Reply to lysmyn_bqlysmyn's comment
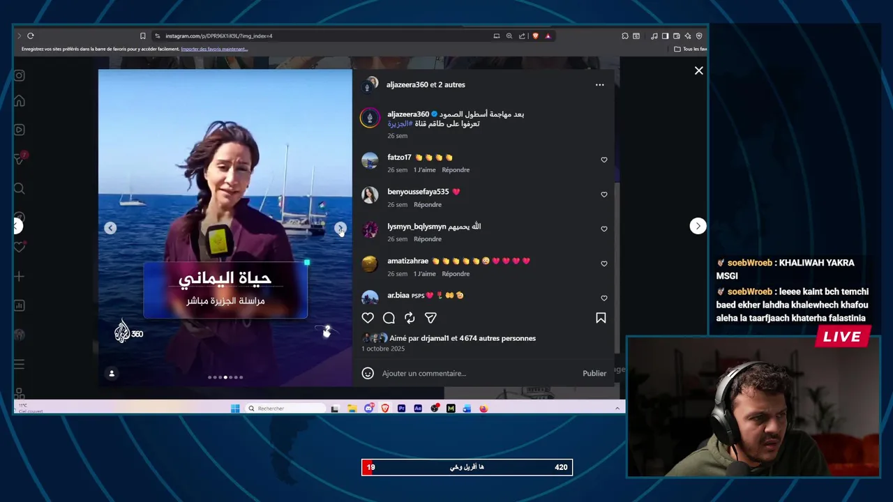 pyautogui.click(x=428, y=239)
